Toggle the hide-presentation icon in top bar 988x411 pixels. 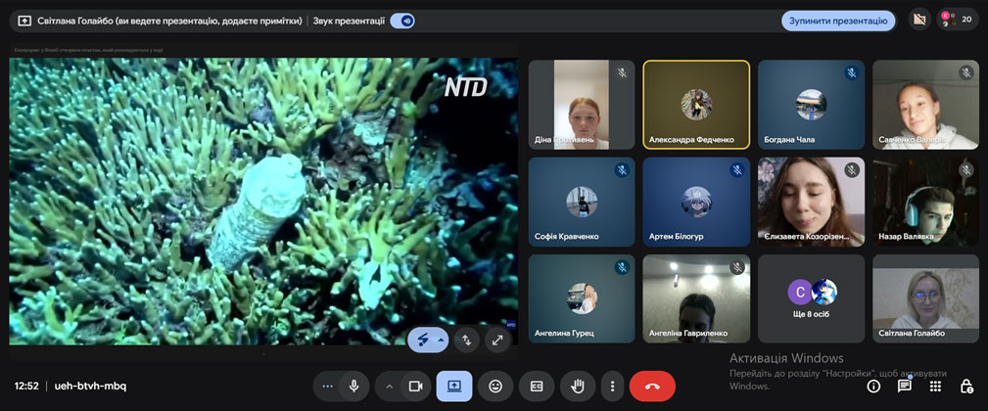point(918,20)
